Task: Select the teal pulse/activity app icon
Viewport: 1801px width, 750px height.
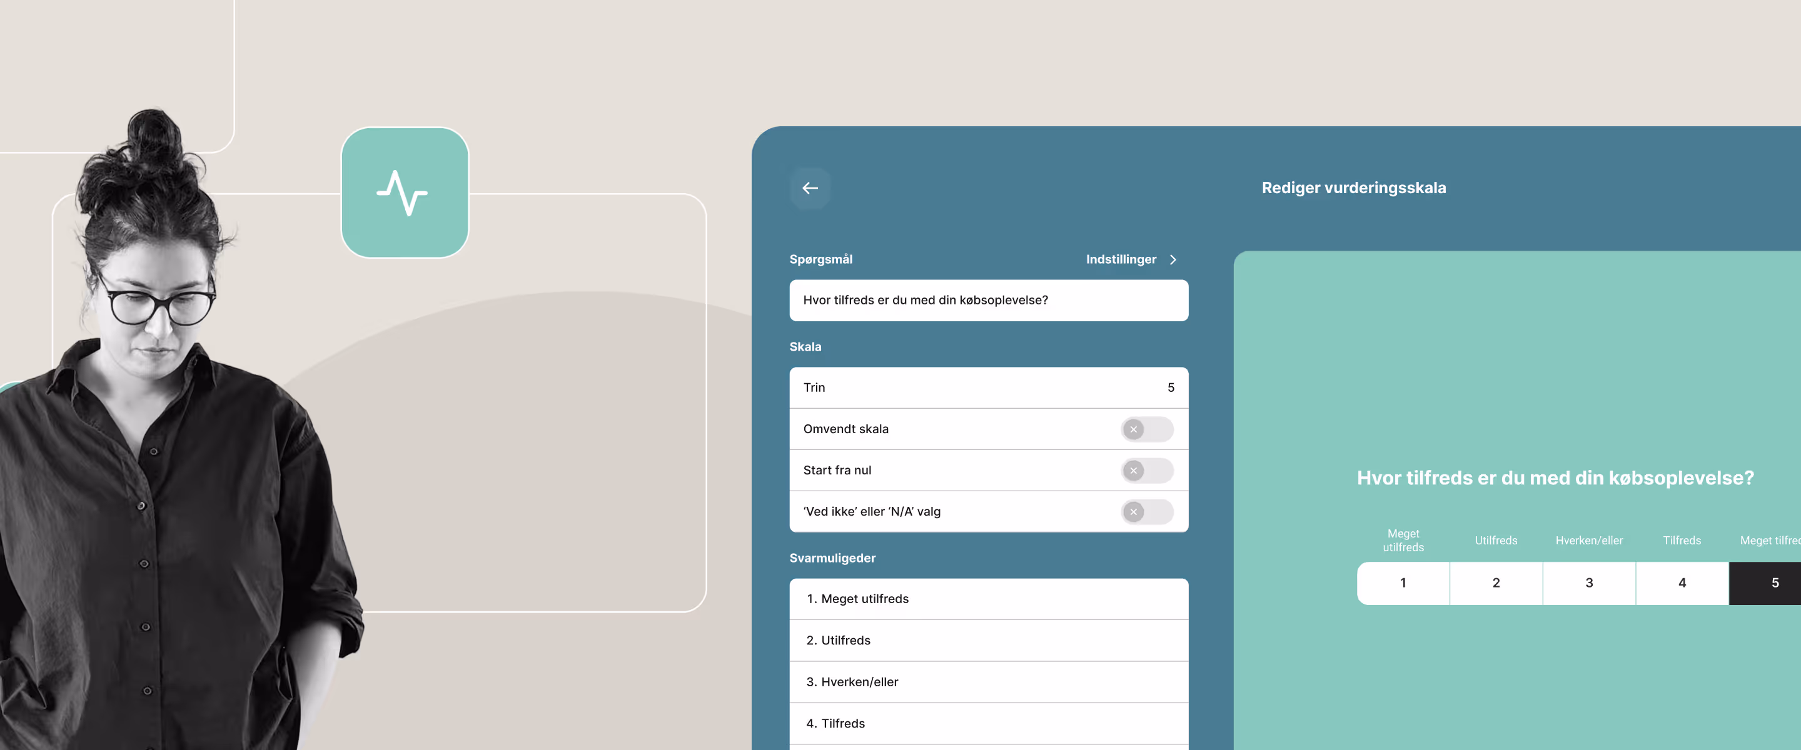Action: (x=405, y=193)
